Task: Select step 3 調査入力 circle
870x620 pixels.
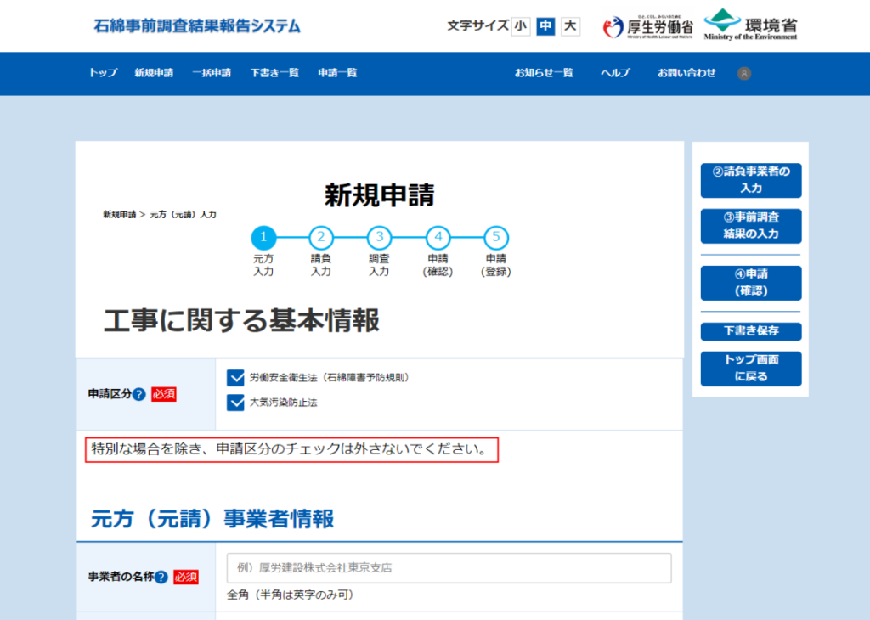Action: [x=379, y=237]
